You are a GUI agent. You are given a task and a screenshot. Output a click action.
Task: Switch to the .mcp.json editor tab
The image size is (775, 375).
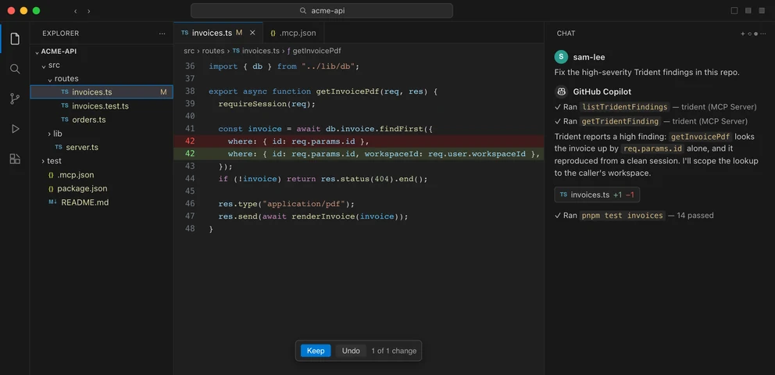point(293,33)
